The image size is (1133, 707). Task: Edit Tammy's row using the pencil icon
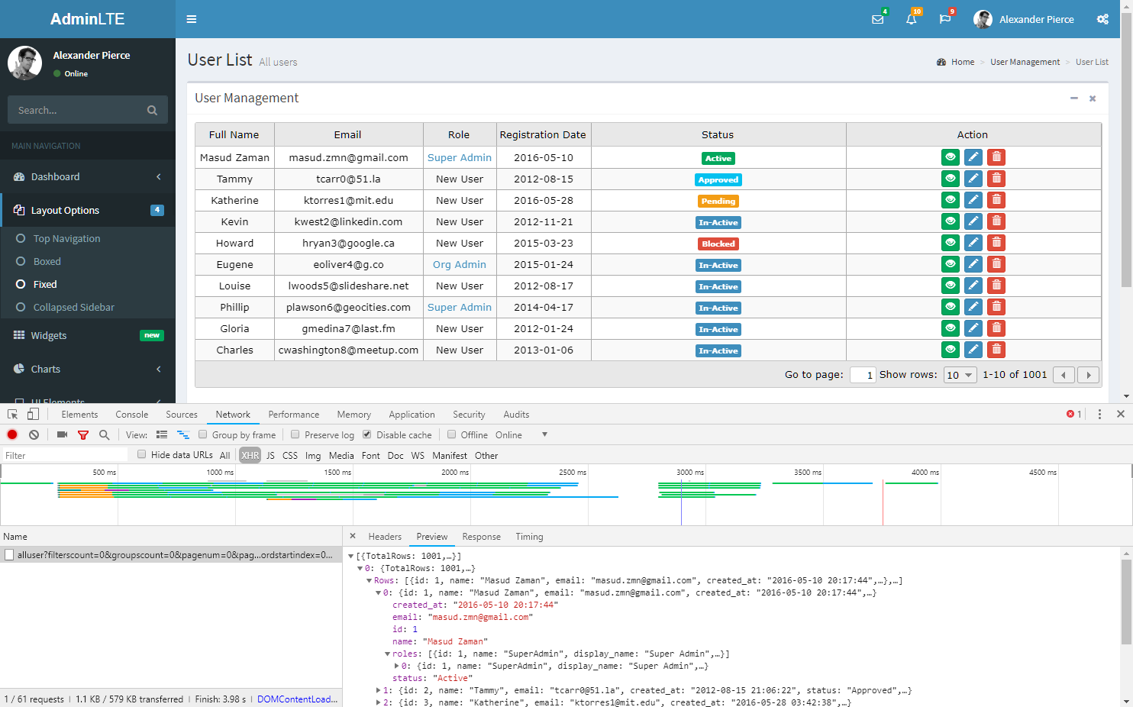973,179
